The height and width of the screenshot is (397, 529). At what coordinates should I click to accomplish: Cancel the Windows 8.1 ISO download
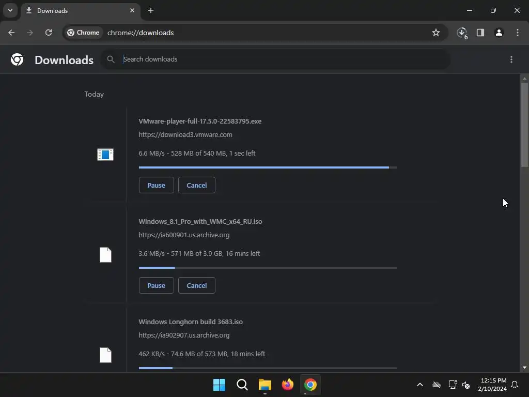point(197,285)
